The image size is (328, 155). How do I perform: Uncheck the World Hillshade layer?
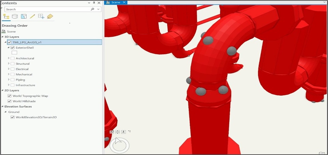tap(10, 101)
